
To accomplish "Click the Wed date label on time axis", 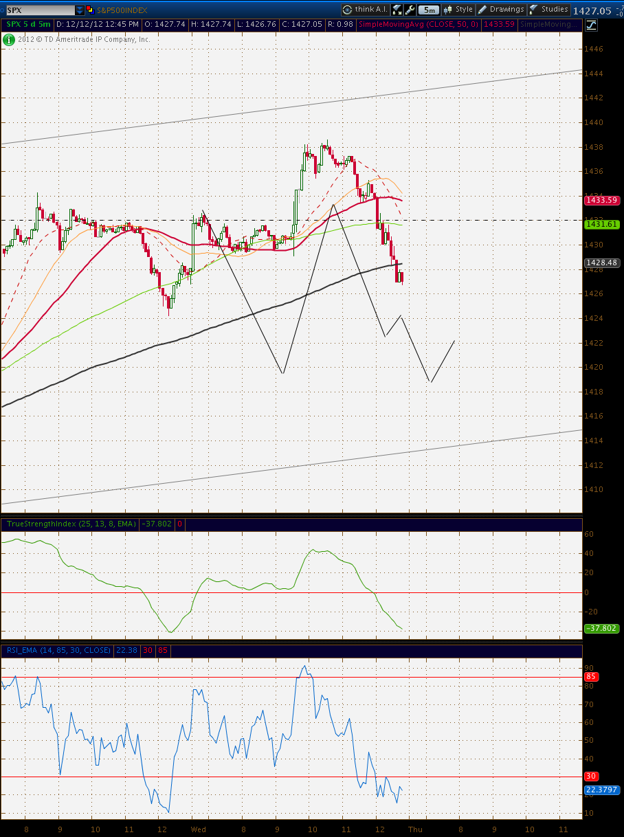I will click(x=199, y=829).
